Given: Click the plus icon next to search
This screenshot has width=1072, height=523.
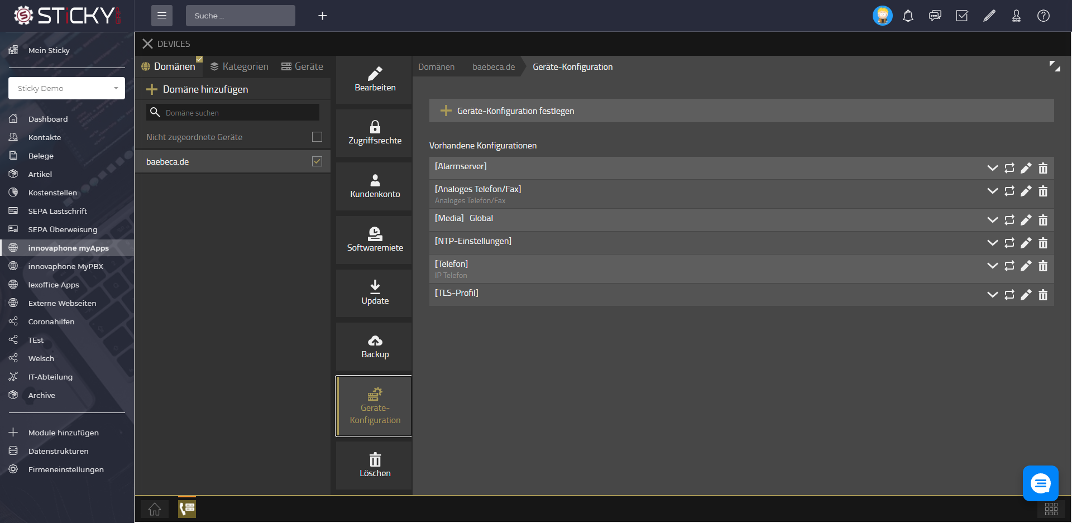Looking at the screenshot, I should pyautogui.click(x=322, y=16).
